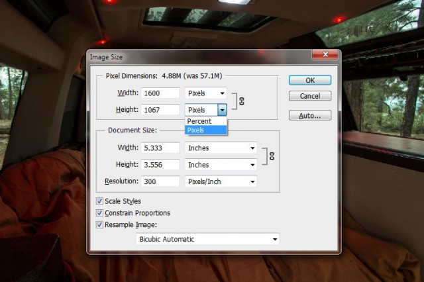Toggle the Scale Styles checkbox
The image size is (424, 282).
100,201
